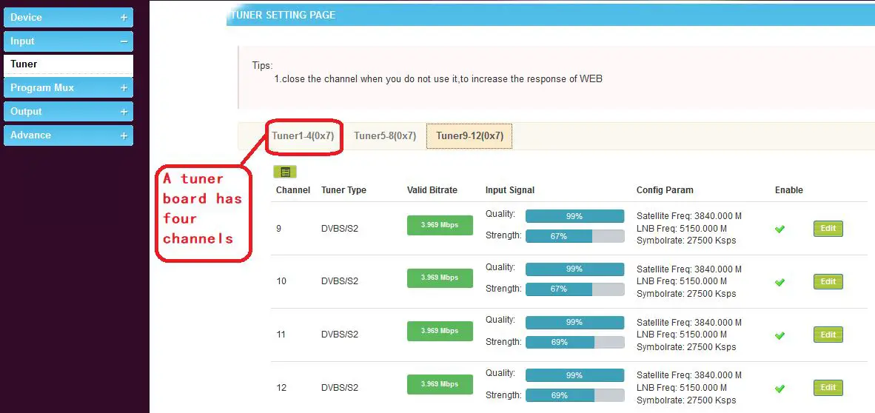
Task: Expand the Program Mux section
Action: click(x=67, y=88)
